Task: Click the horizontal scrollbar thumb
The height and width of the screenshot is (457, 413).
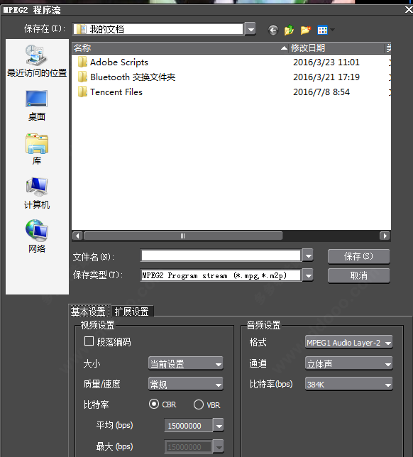Action: (x=183, y=236)
